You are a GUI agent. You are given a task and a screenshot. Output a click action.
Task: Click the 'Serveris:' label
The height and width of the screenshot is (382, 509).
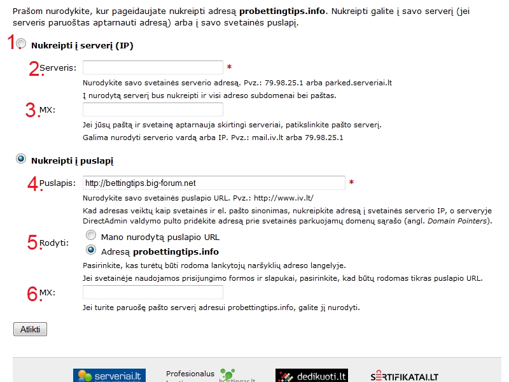click(58, 68)
